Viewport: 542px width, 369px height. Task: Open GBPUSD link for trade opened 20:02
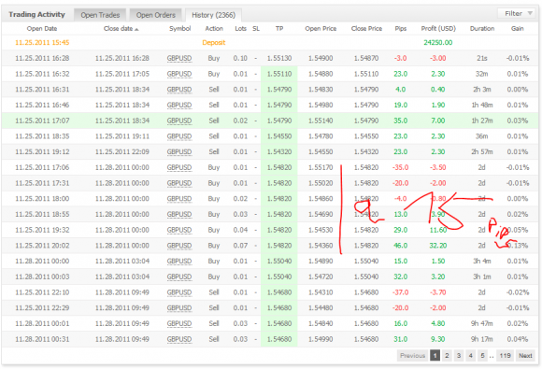click(x=179, y=246)
